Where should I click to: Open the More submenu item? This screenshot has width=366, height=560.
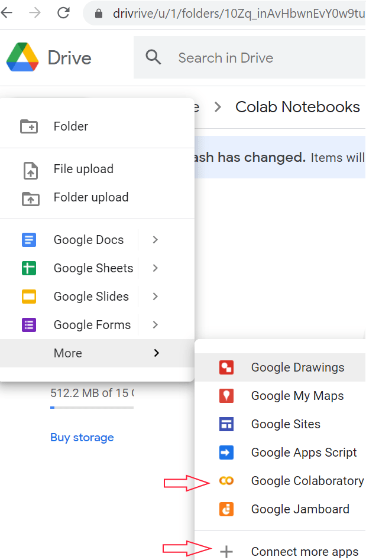[97, 353]
